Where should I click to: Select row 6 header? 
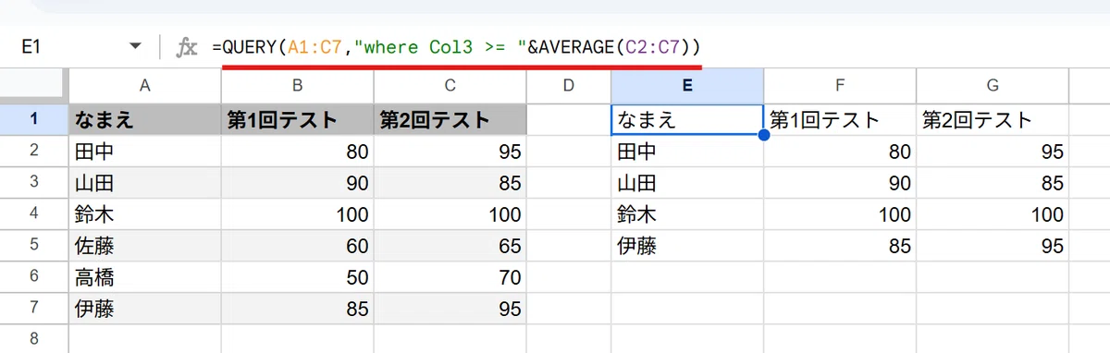(33, 276)
